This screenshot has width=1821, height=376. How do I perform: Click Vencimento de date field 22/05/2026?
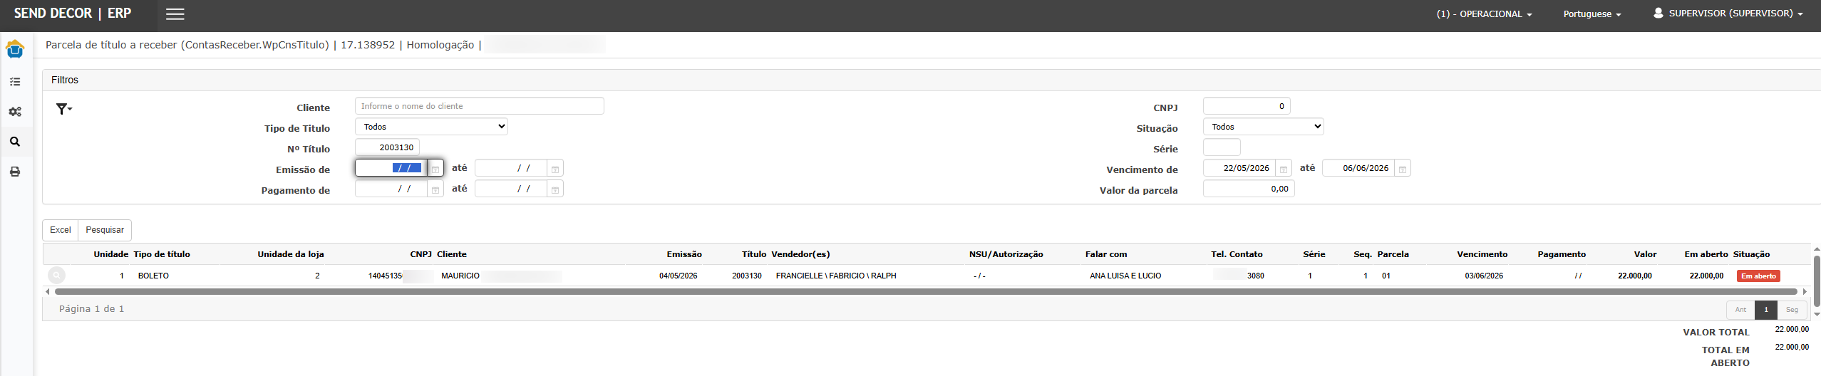(x=1239, y=168)
